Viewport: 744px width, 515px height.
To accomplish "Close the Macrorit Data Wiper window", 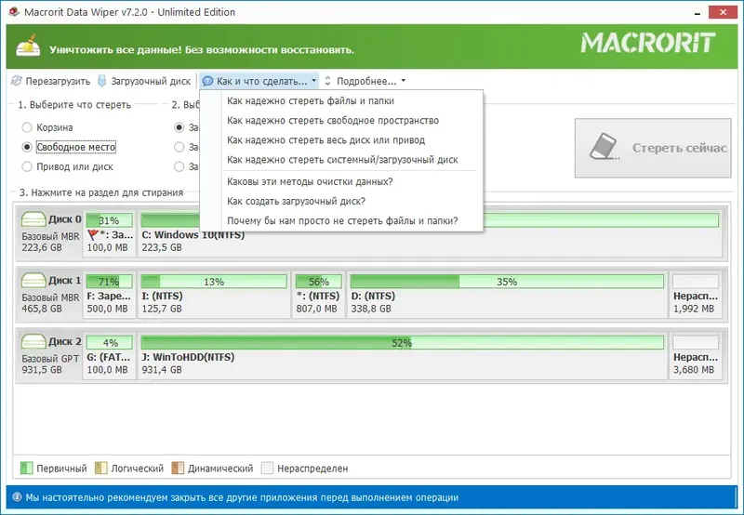I will pos(723,12).
